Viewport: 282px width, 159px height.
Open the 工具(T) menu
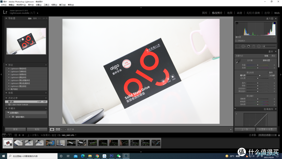click(x=46, y=5)
